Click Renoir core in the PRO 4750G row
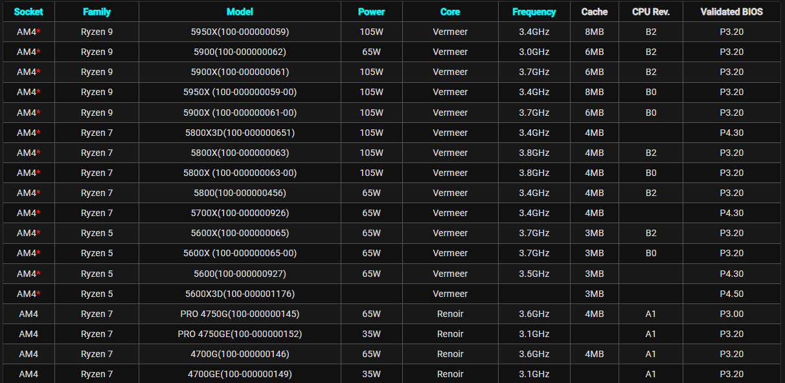The height and width of the screenshot is (383, 785). pyautogui.click(x=450, y=314)
